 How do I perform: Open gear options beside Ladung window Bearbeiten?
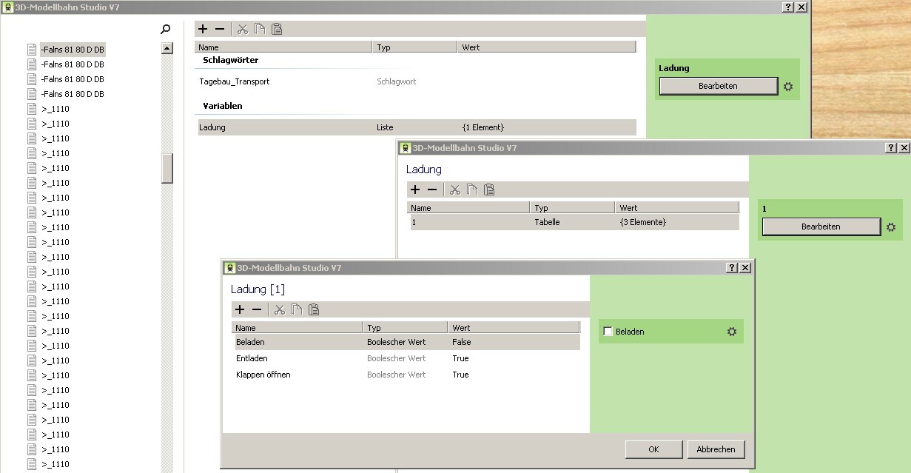point(891,227)
